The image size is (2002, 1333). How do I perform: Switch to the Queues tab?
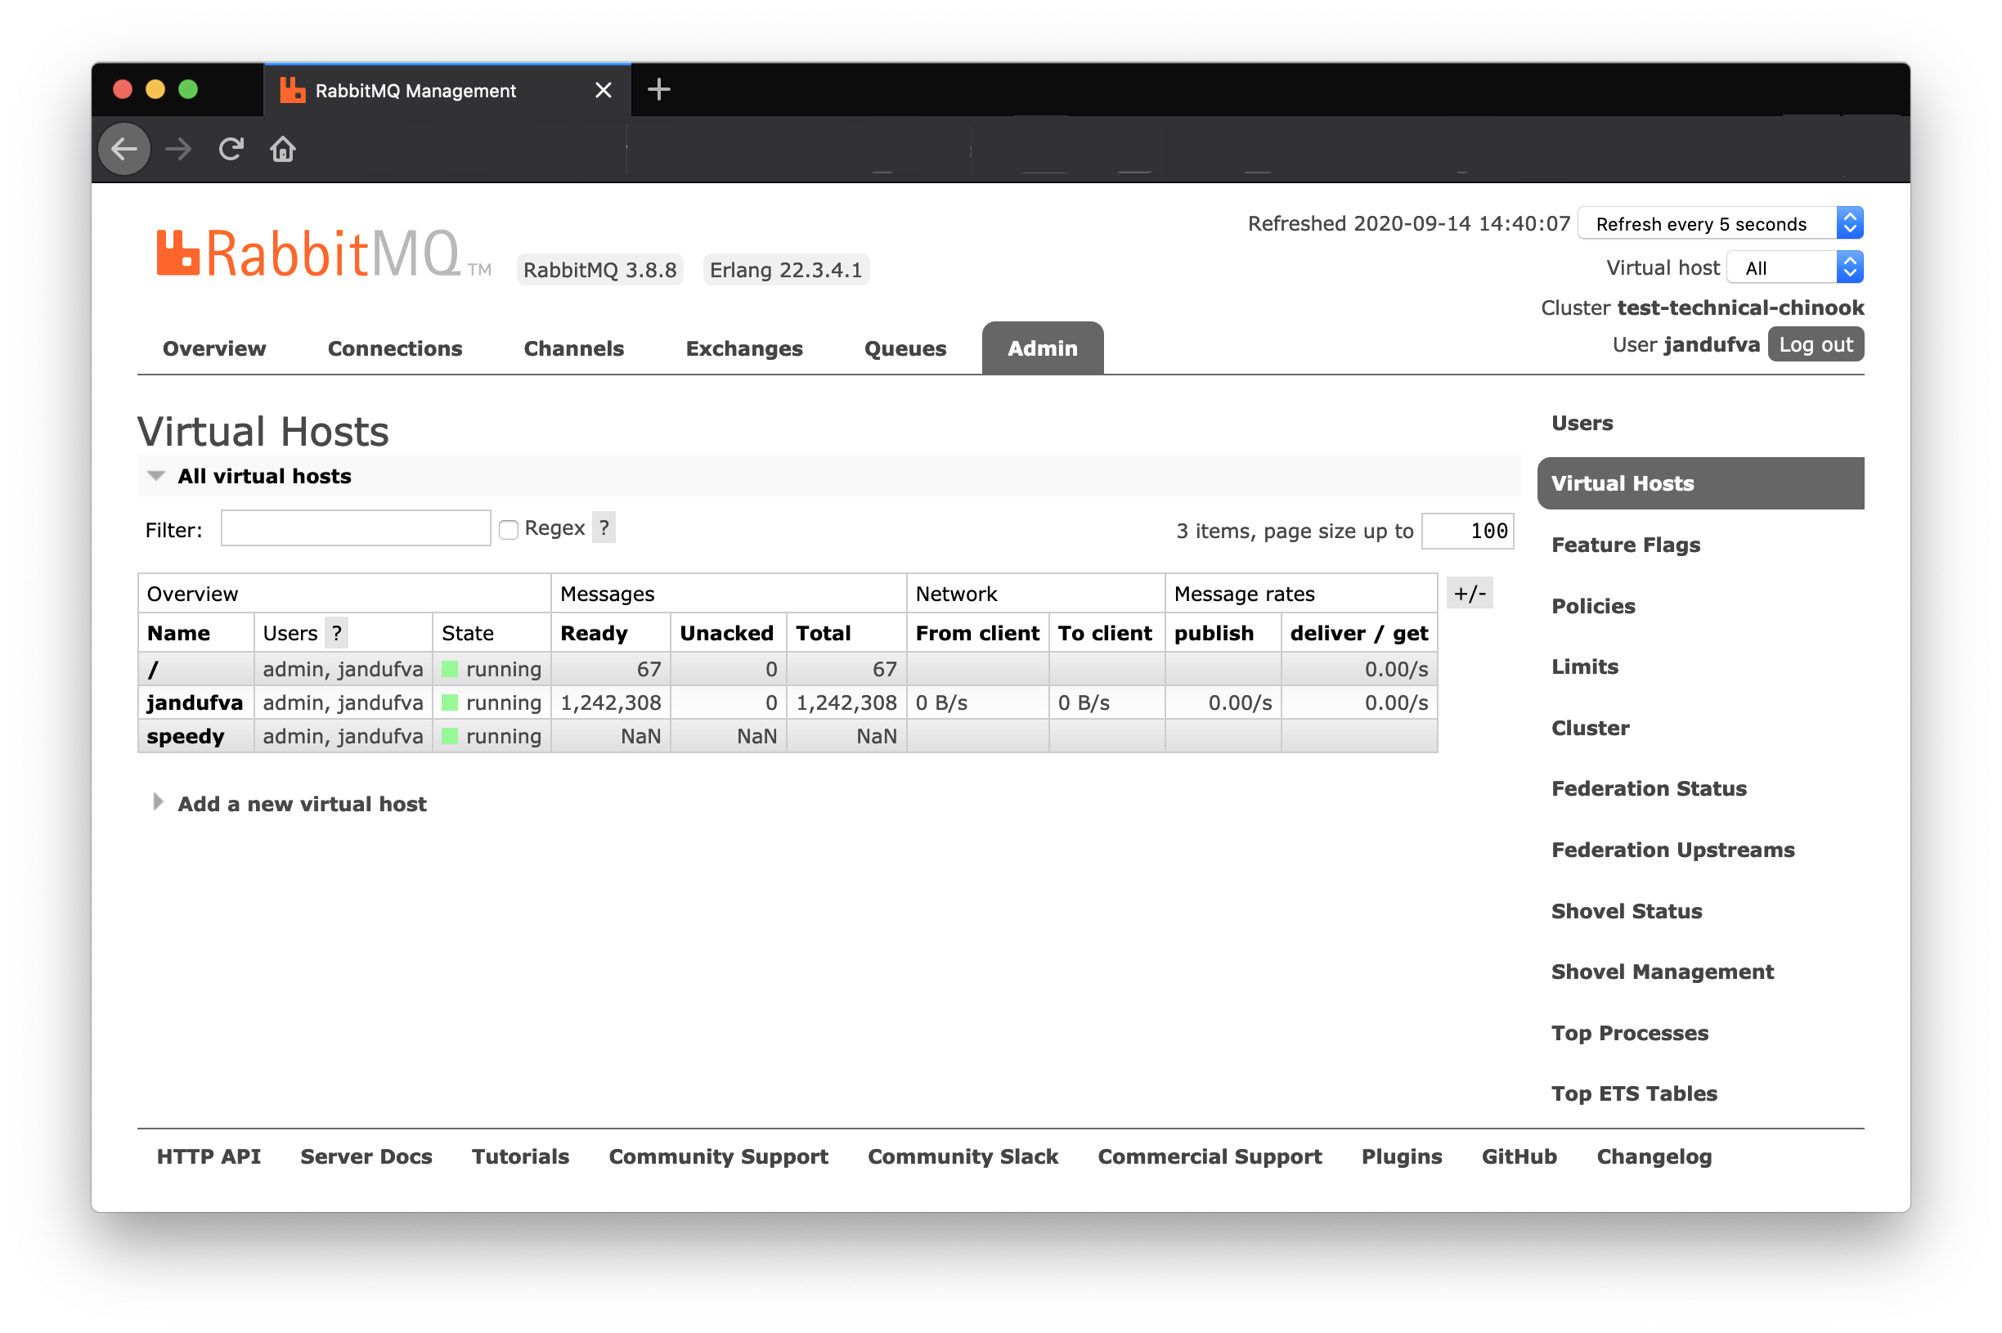click(x=905, y=348)
